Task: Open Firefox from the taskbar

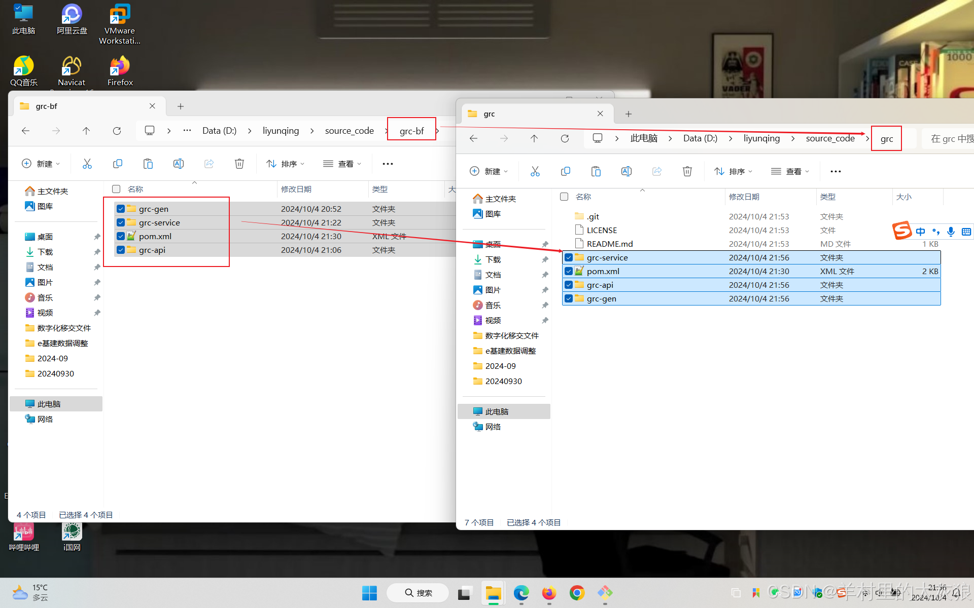Action: tap(549, 593)
